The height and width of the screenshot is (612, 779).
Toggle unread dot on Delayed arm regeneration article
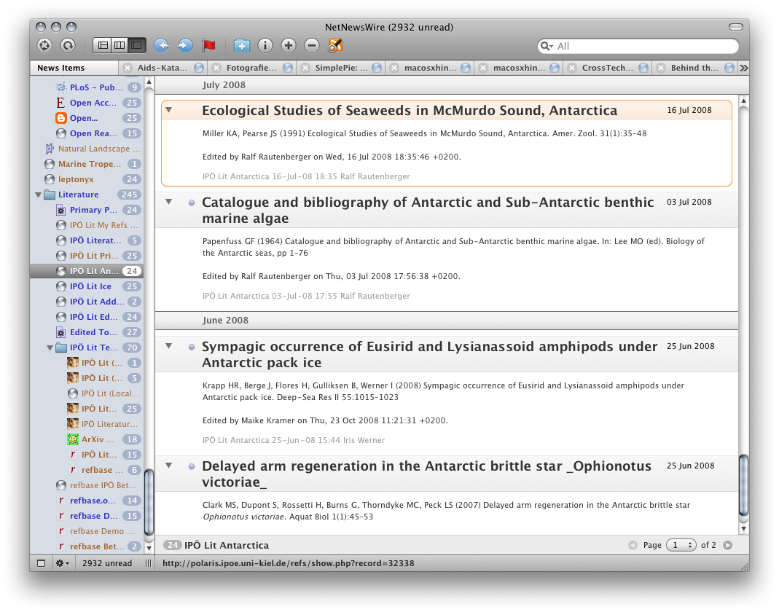pyautogui.click(x=191, y=466)
